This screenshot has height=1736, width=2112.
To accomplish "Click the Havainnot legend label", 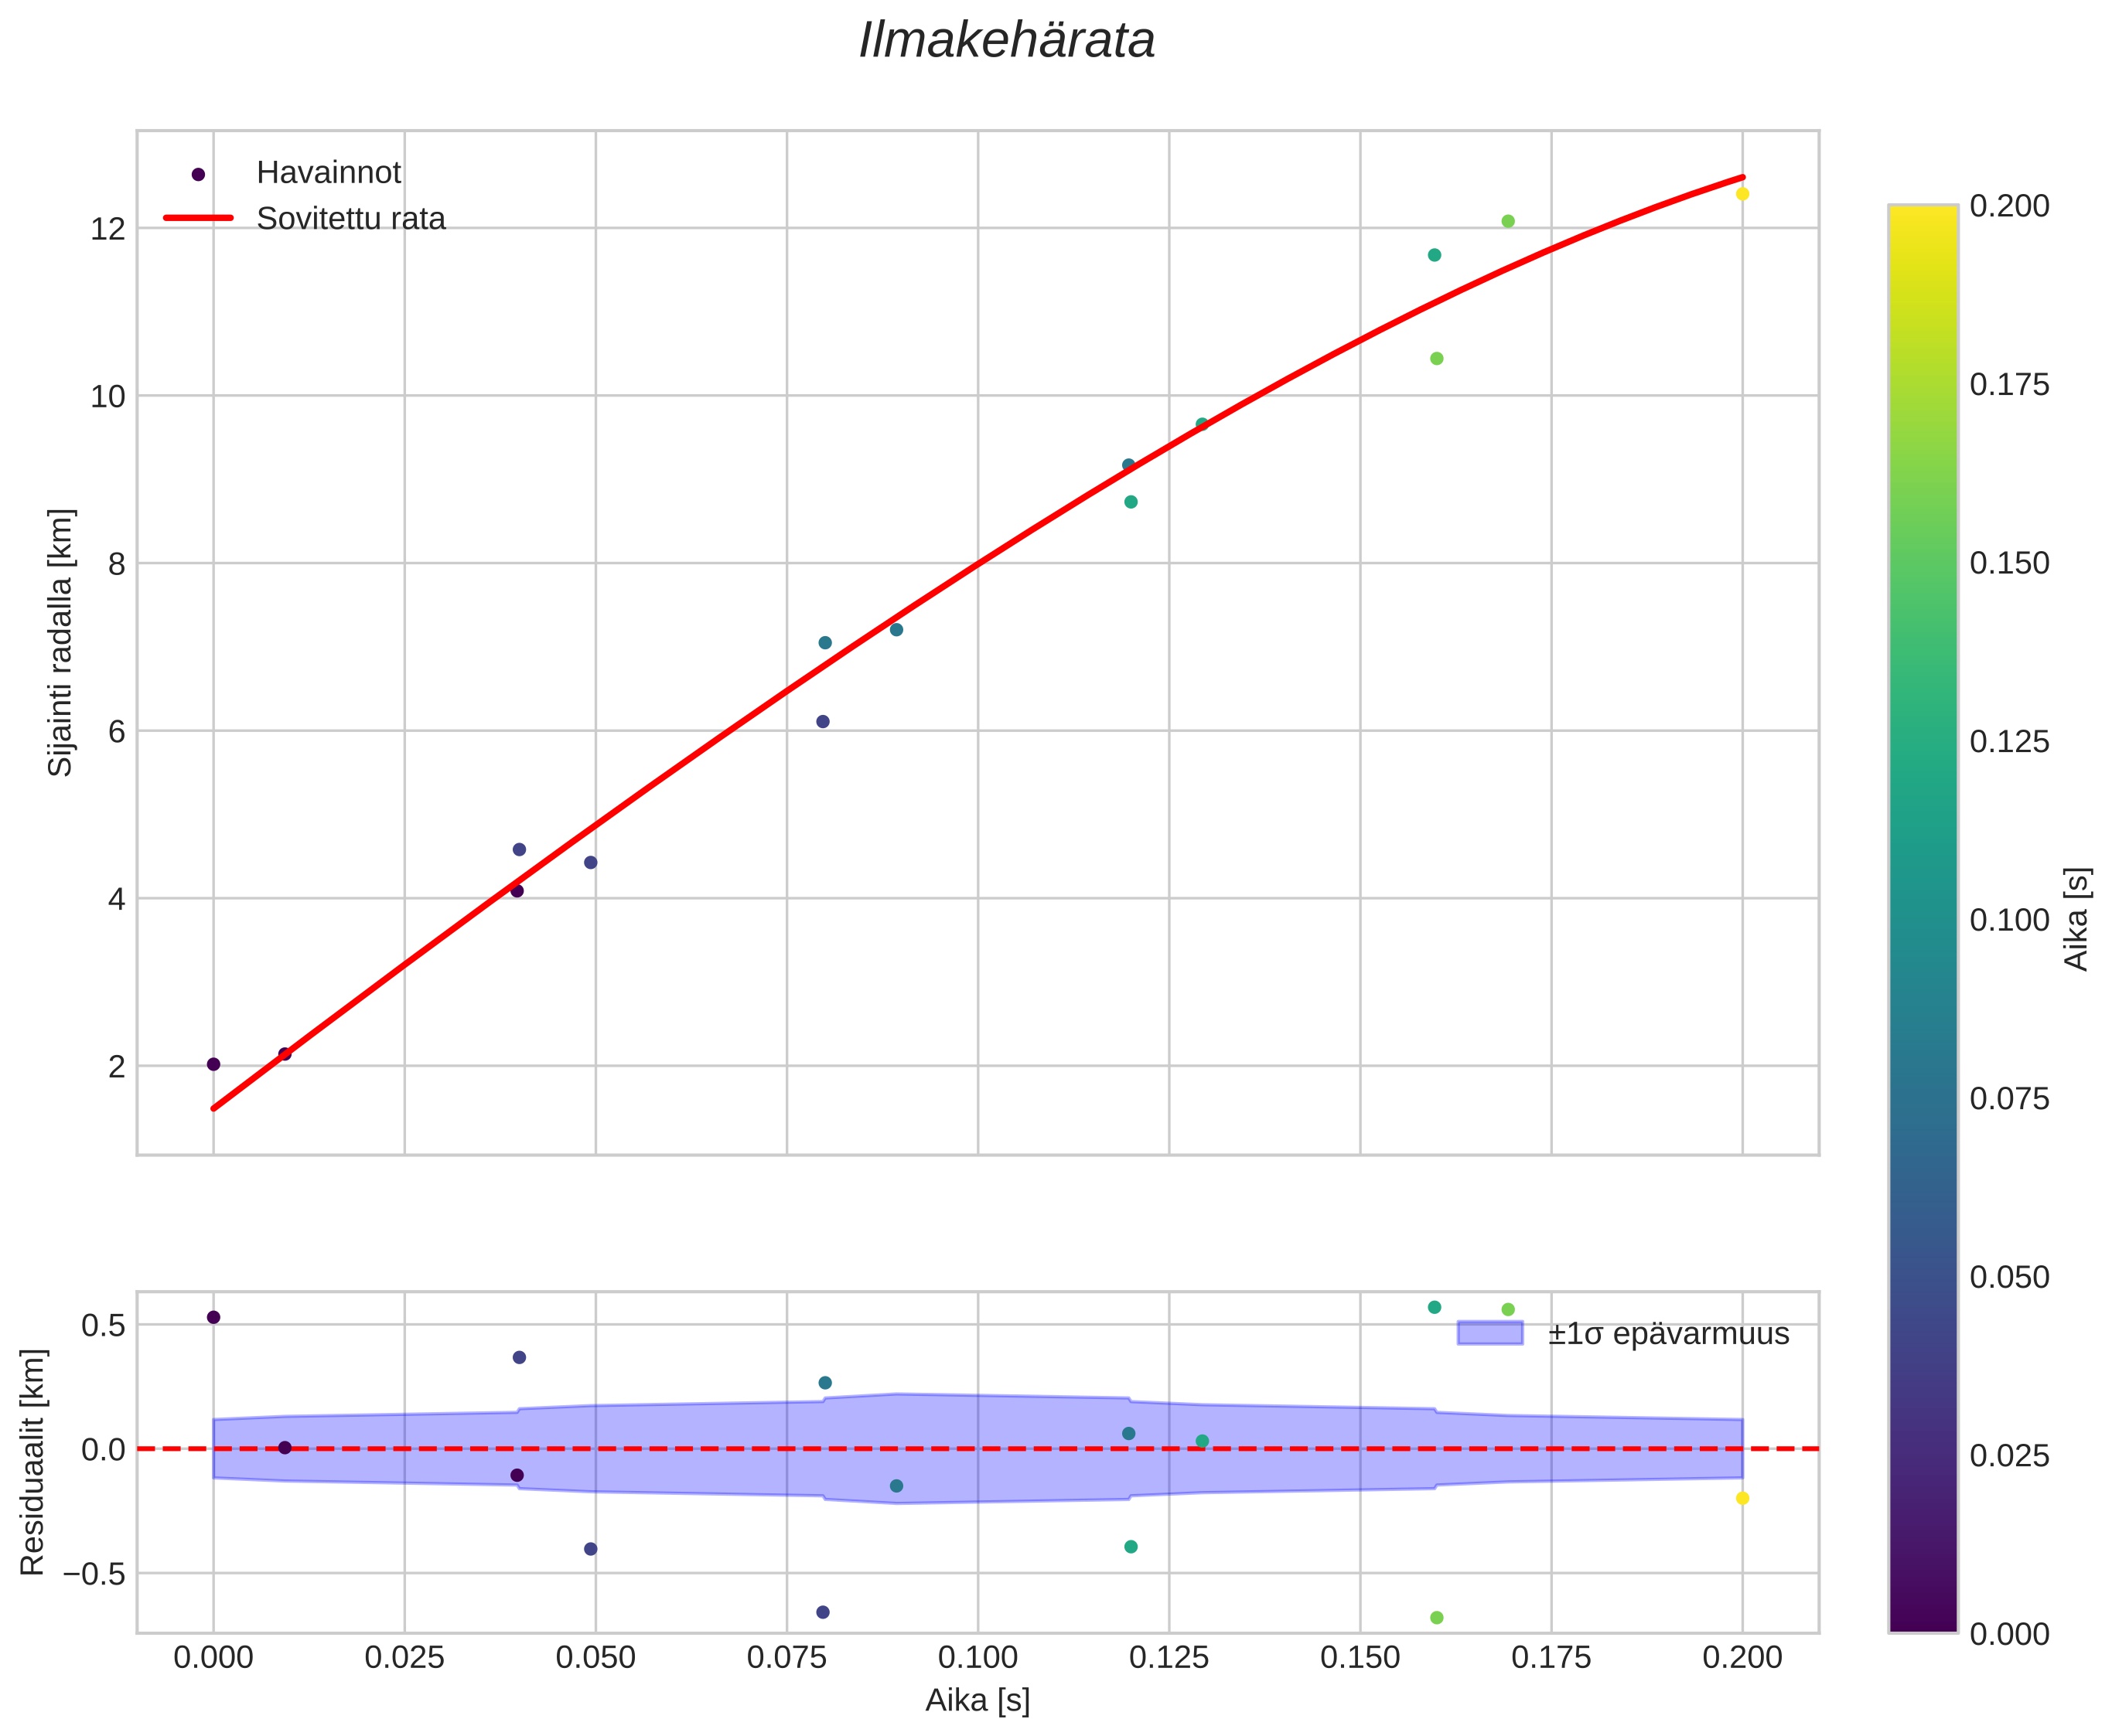I will tap(328, 173).
